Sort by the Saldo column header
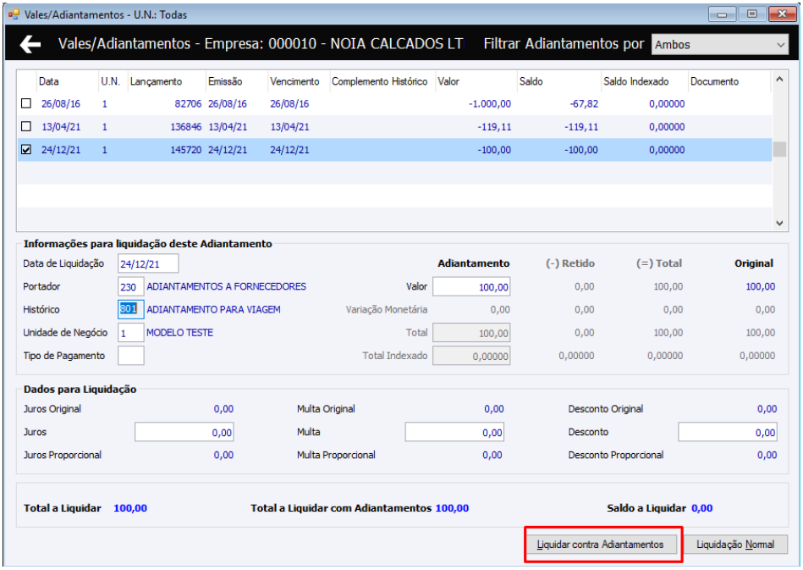 [531, 82]
